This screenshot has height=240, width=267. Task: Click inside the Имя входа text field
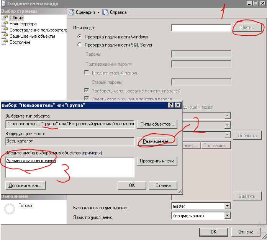click(201, 28)
